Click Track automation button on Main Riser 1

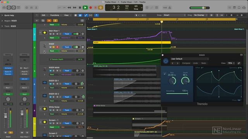coord(67,34)
